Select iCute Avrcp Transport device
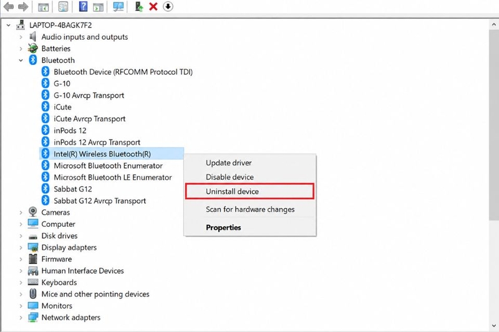Viewport: 499px width, 332px height. click(x=89, y=119)
